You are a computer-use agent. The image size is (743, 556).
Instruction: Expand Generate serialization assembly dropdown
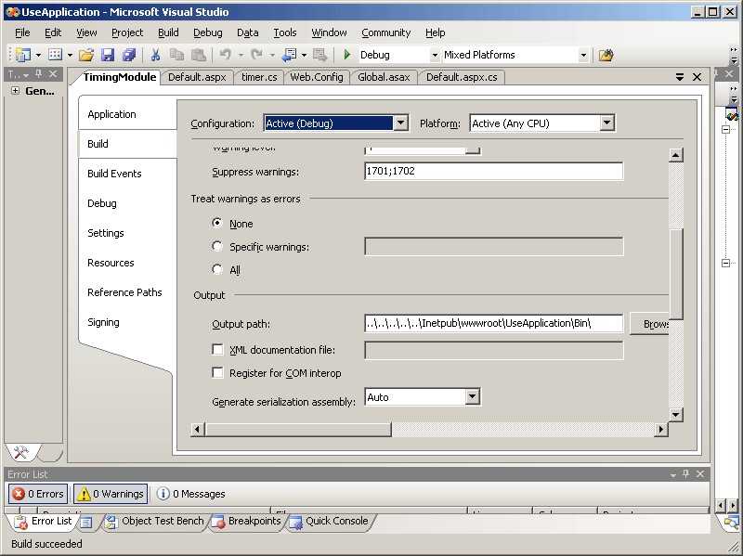(472, 397)
